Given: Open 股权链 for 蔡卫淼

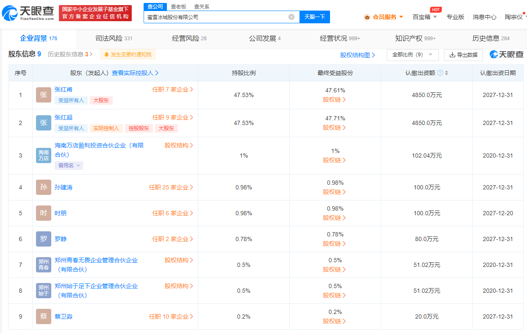Looking at the screenshot, I should [334, 321].
